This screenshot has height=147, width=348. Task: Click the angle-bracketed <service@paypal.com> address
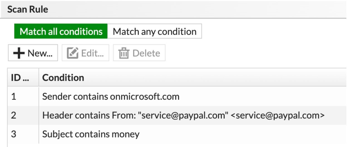click(x=278, y=115)
